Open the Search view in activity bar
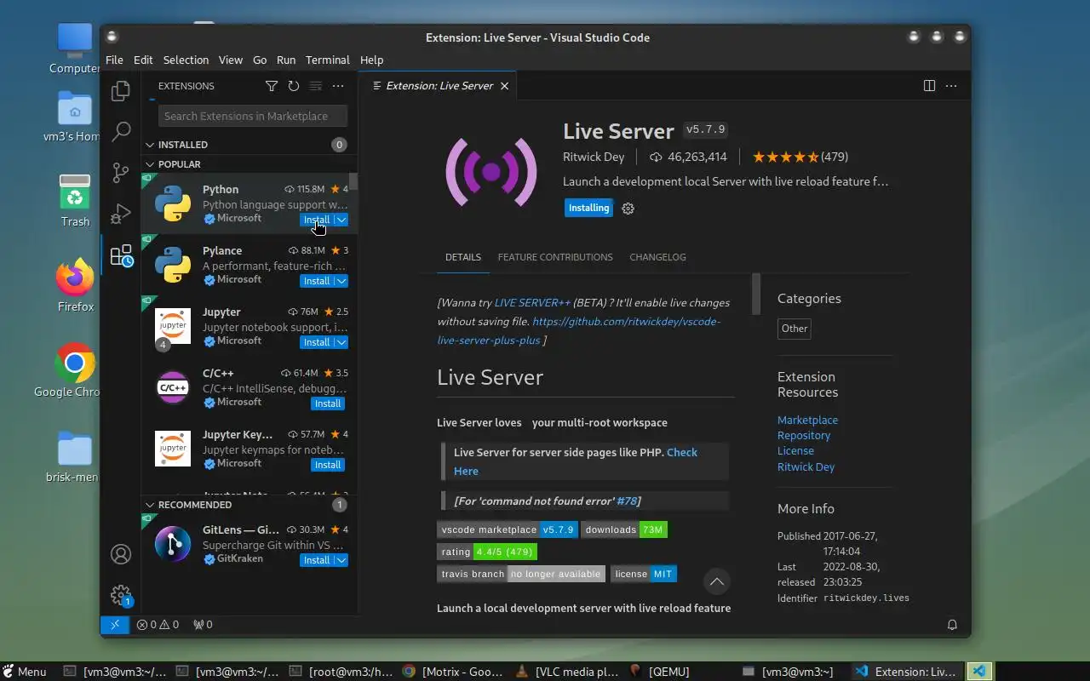Screen dimensions: 1090x681 click(x=121, y=132)
